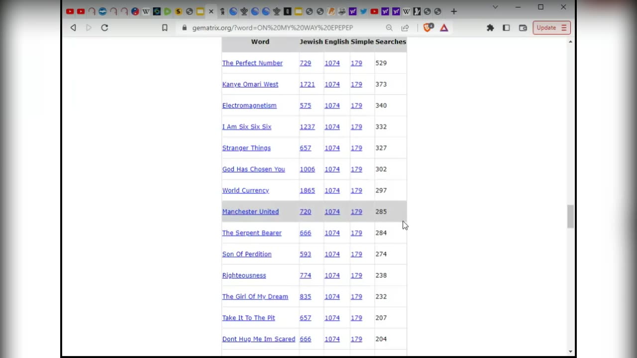Click Jewish value 729 for Perfect Number
The image size is (637, 358).
click(306, 63)
